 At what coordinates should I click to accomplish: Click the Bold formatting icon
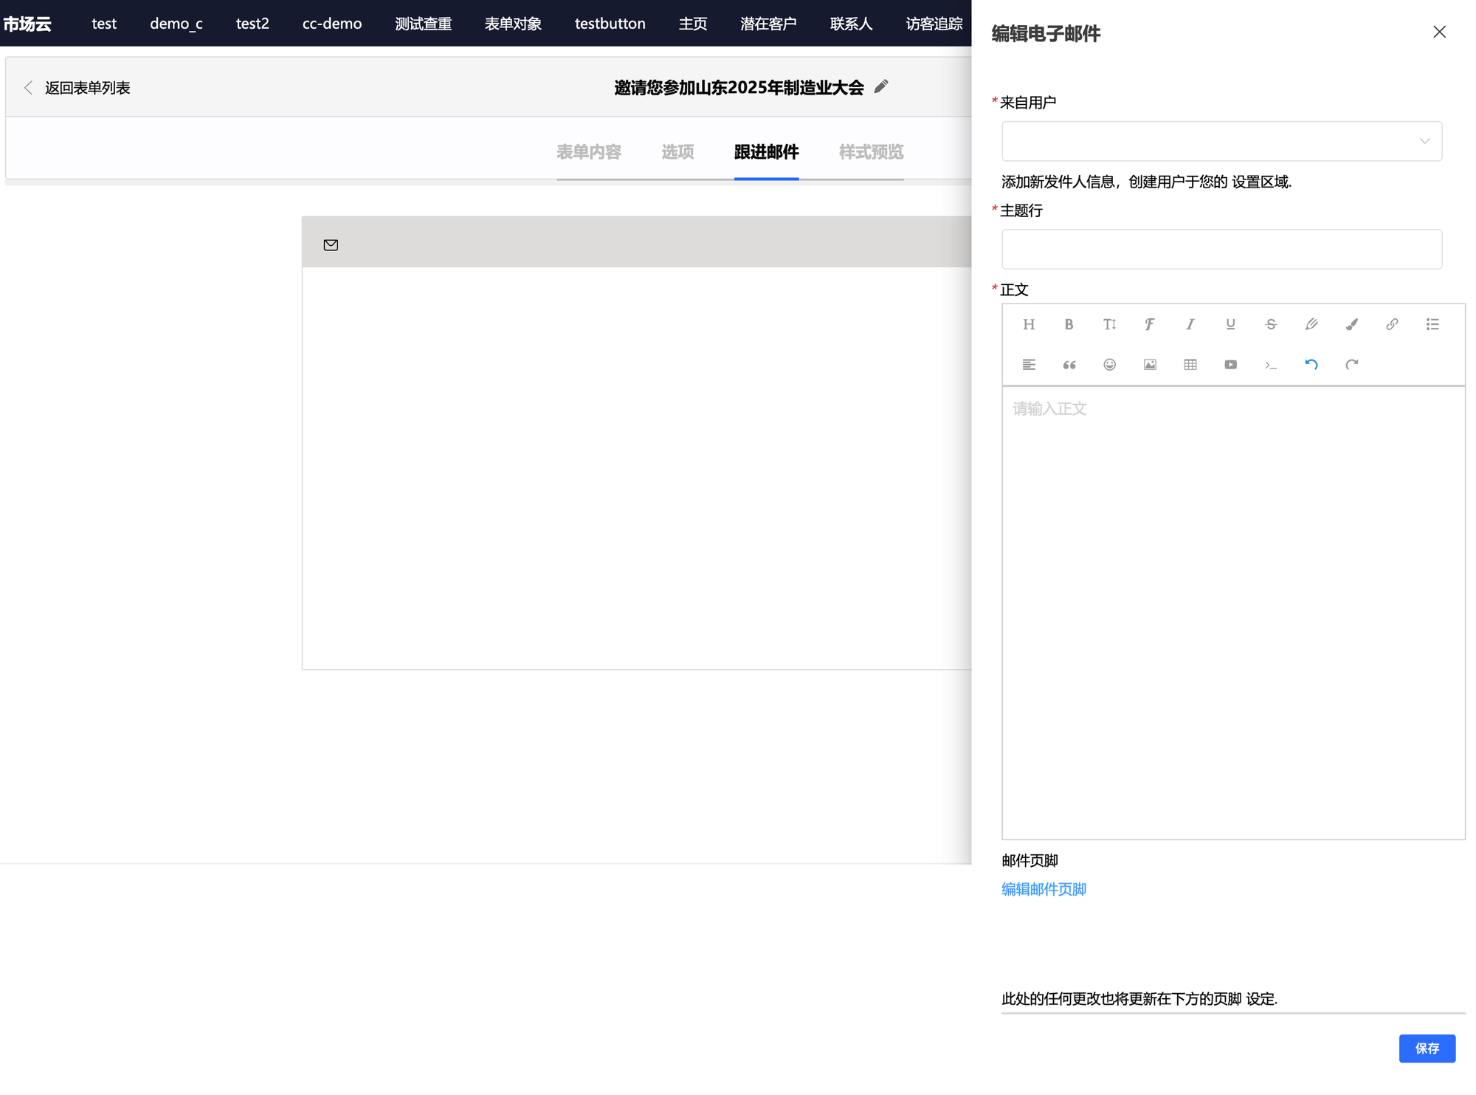(1069, 324)
